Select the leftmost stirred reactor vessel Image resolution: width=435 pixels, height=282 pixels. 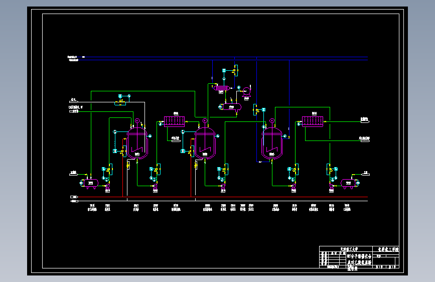click(x=137, y=144)
